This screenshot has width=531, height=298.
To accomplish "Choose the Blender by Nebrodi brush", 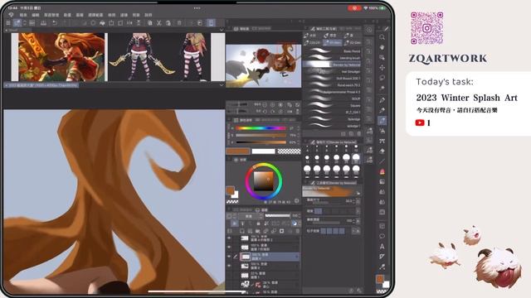I will coord(332,65).
